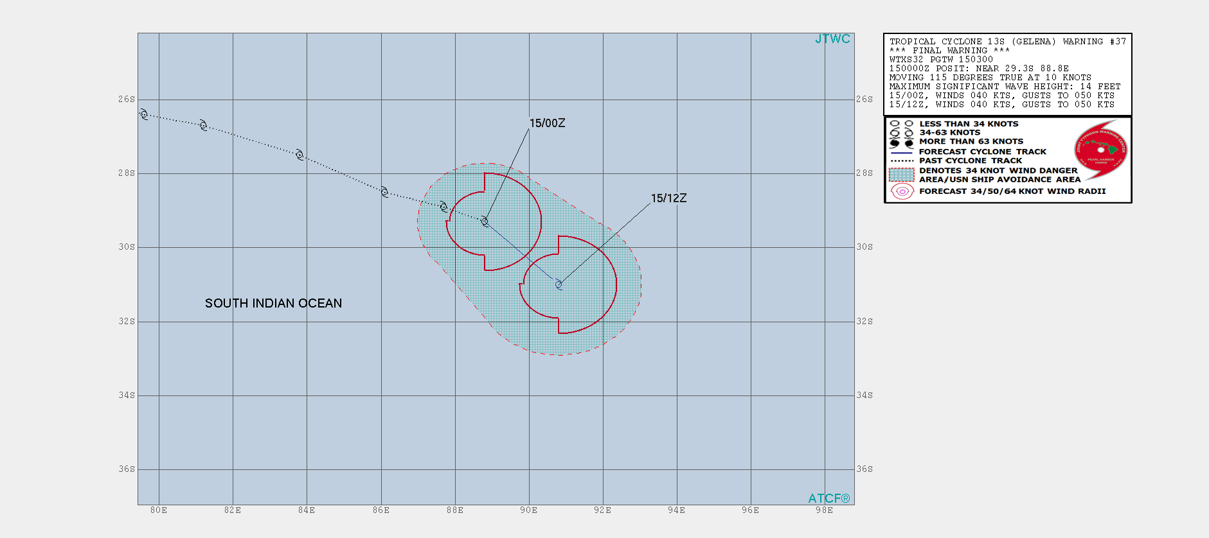Click the PAST CYCLONE TRACK legend entry
The width and height of the screenshot is (1209, 538).
971,161
